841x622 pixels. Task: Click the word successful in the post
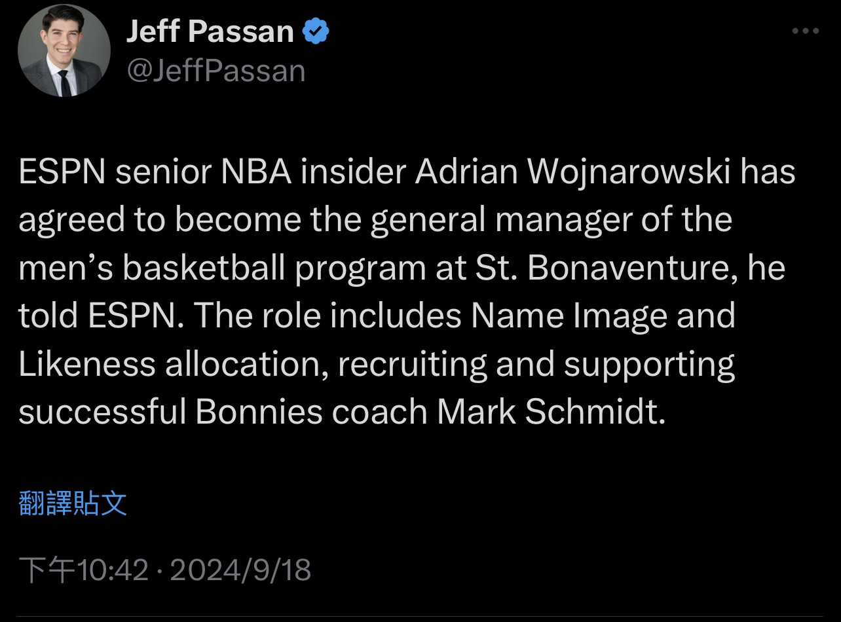(101, 411)
